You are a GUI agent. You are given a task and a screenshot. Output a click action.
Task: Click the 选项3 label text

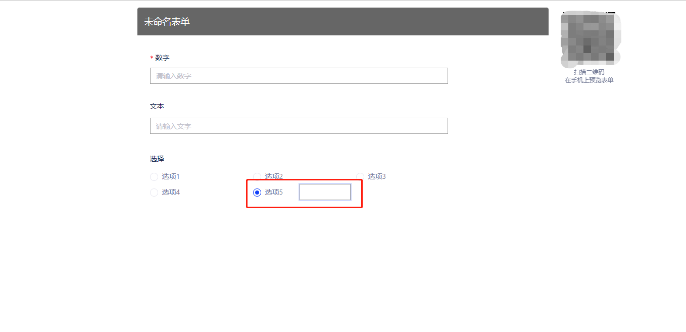coord(377,177)
